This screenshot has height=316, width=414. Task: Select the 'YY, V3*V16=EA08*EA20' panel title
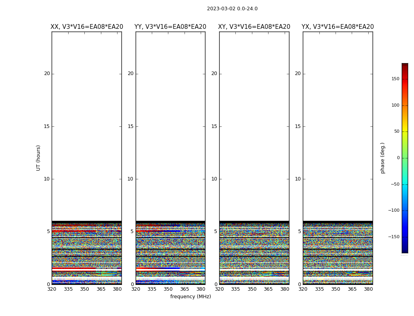click(x=170, y=27)
